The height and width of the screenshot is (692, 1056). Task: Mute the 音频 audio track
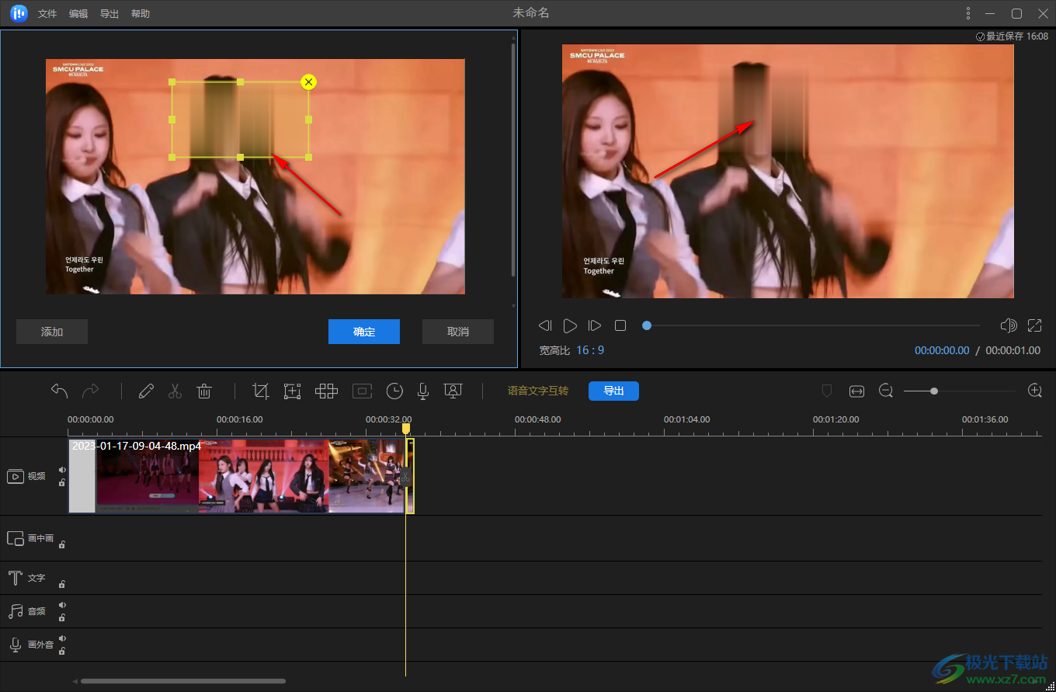(62, 605)
